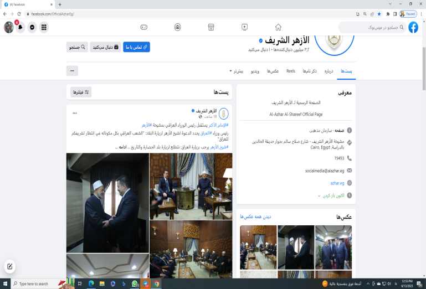Open the Watch video icon

(x=244, y=27)
